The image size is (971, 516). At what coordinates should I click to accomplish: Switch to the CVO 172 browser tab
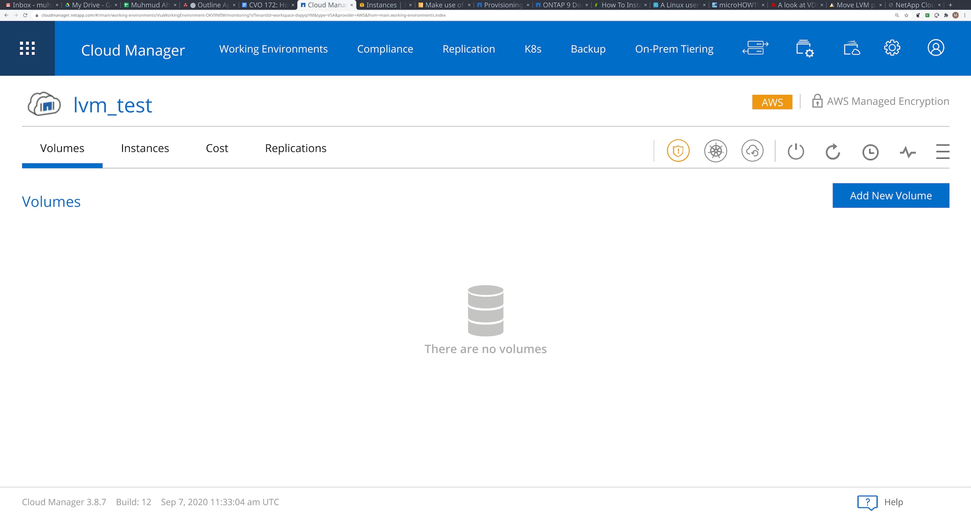(x=268, y=5)
